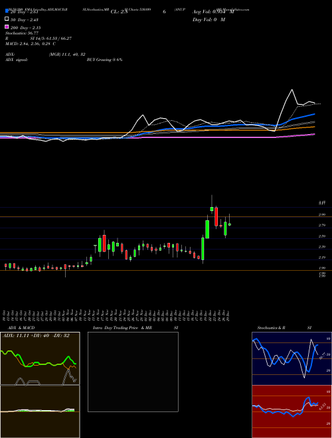The width and height of the screenshot is (332, 438).
Task: Click the empty Intra Day Trading Price panel
Action: tap(133, 372)
